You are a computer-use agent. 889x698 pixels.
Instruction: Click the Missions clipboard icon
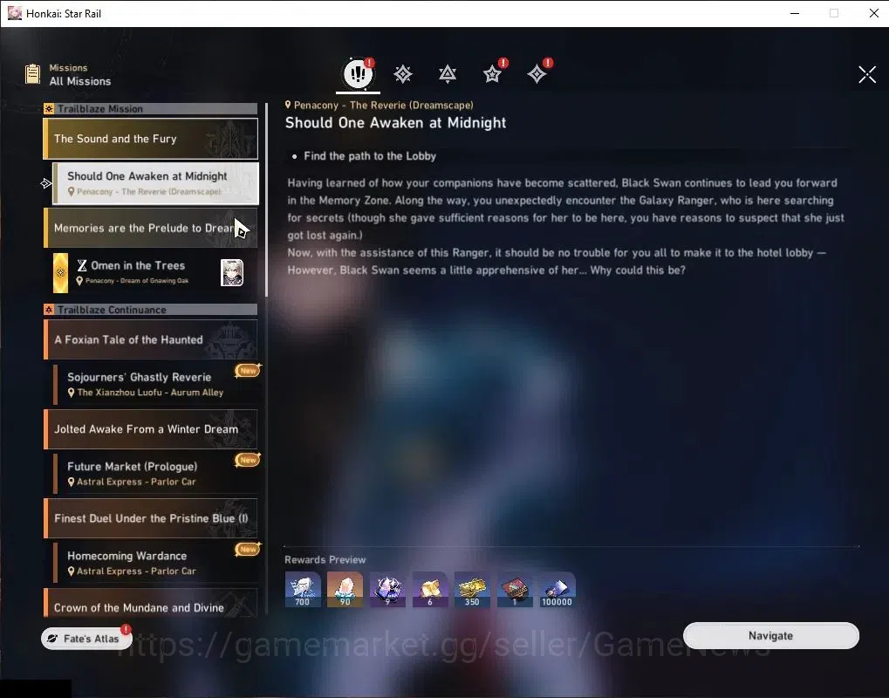33,74
